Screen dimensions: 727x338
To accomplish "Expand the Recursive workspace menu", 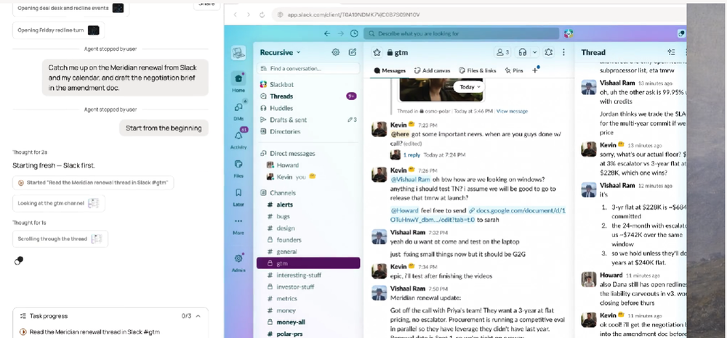I will coord(280,52).
